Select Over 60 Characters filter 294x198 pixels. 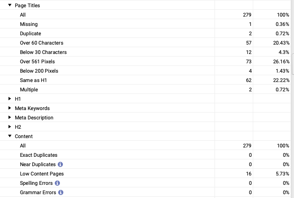(145, 42)
